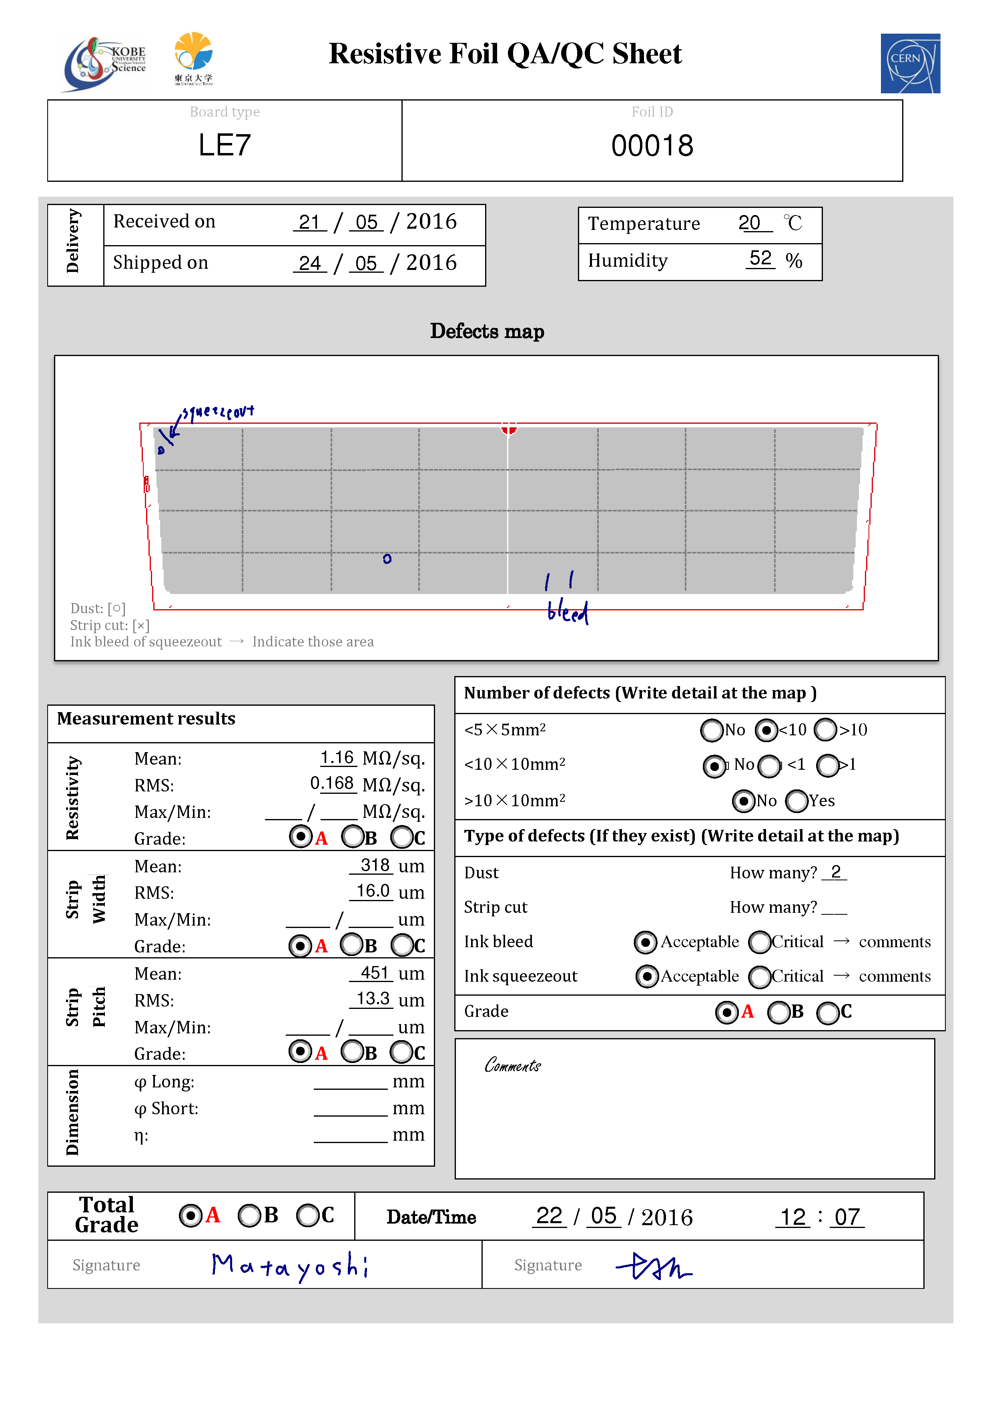Select Strip Pitch grade B radio button
Viewport: 993px width, 1405px height.
click(352, 1052)
